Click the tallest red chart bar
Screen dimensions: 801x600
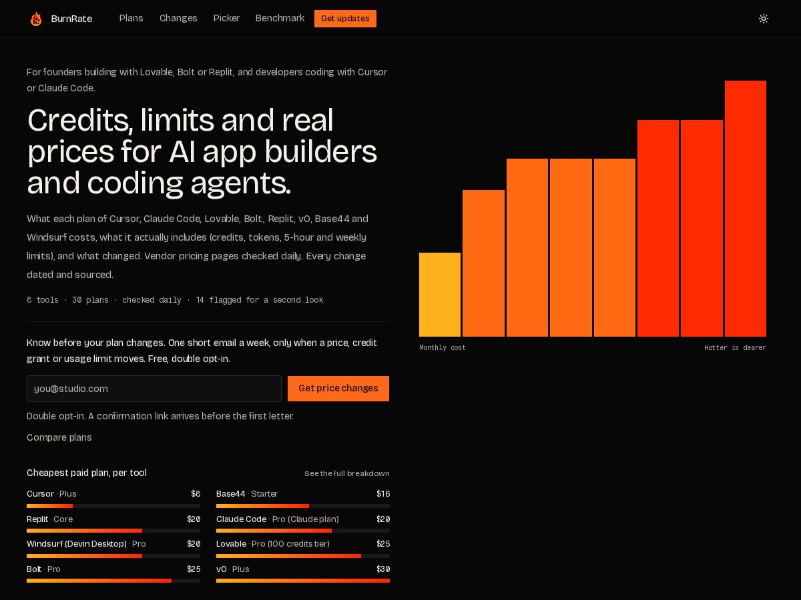click(746, 209)
